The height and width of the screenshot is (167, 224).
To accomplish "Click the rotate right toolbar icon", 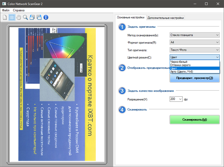I will (x=39, y=17).
